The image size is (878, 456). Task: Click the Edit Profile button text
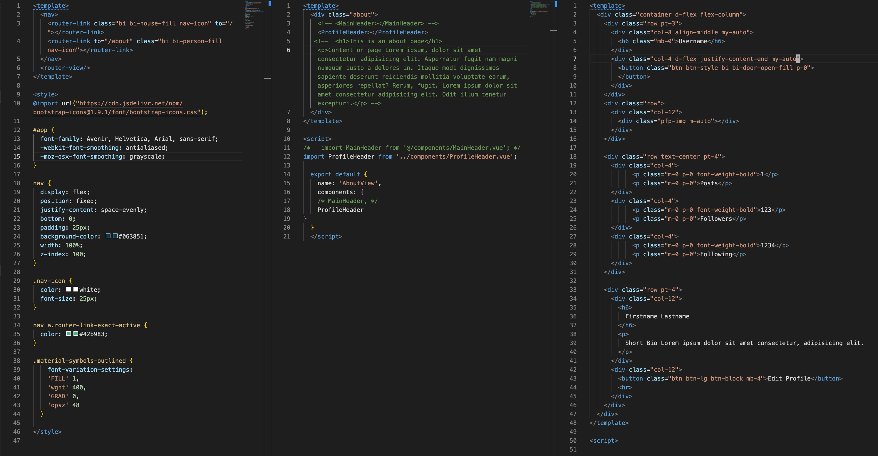pos(789,378)
